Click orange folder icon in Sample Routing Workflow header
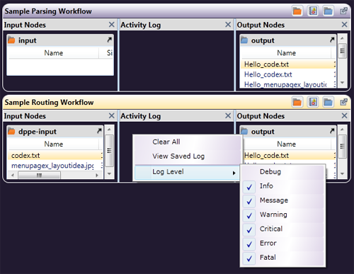 point(297,102)
